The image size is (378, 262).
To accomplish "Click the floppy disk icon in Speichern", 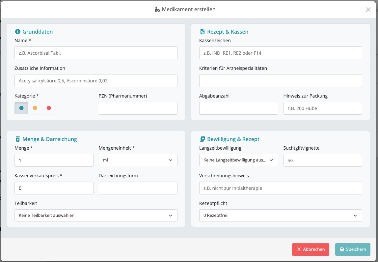I will 342,249.
